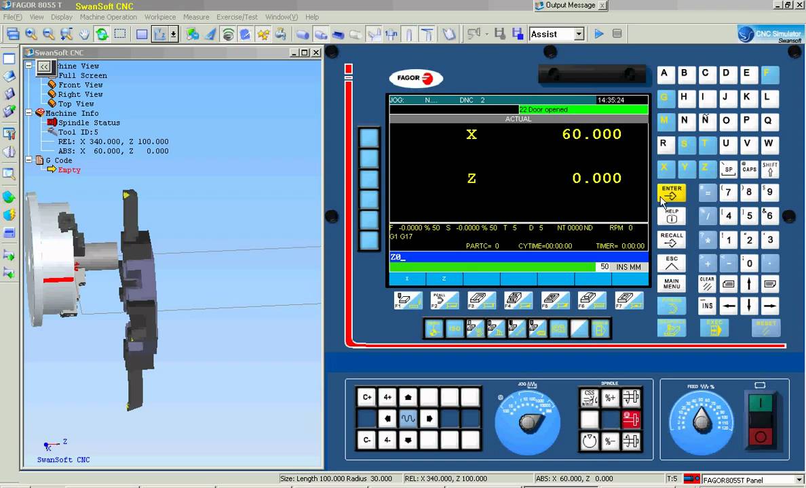The width and height of the screenshot is (806, 488).
Task: Select Front View in the tree
Action: [80, 85]
